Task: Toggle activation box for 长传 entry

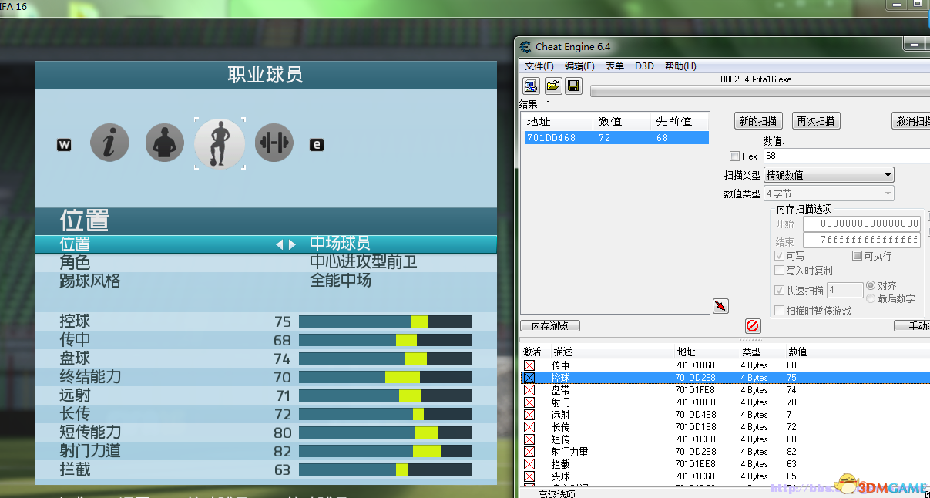Action: tap(529, 427)
